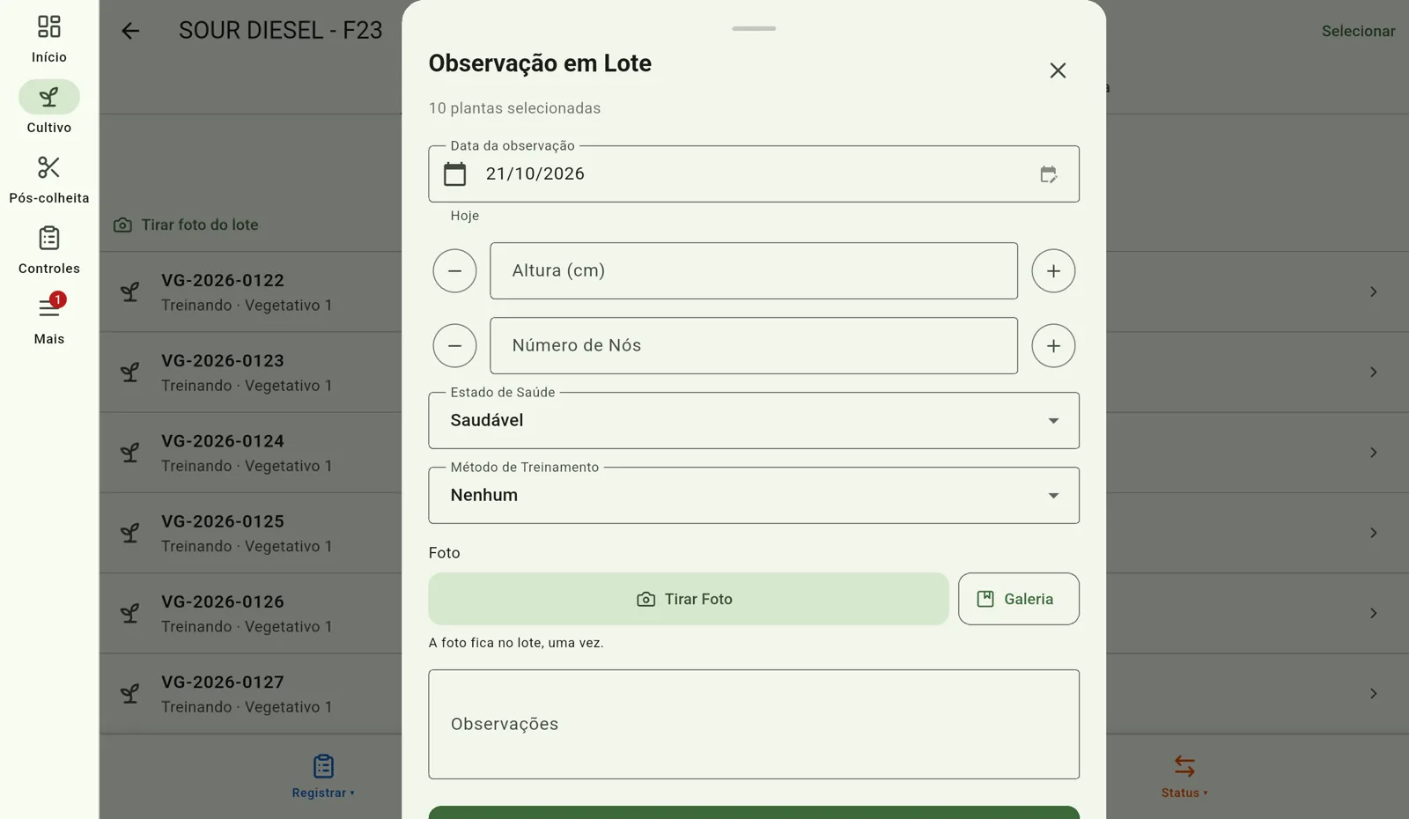Click Selecionar in the top bar
The width and height of the screenshot is (1409, 819).
click(x=1358, y=31)
